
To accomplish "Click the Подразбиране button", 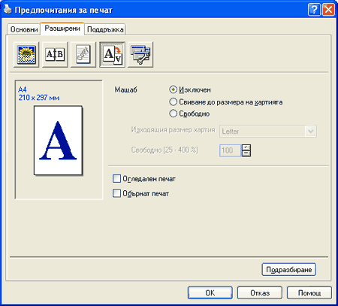I will pos(289,270).
